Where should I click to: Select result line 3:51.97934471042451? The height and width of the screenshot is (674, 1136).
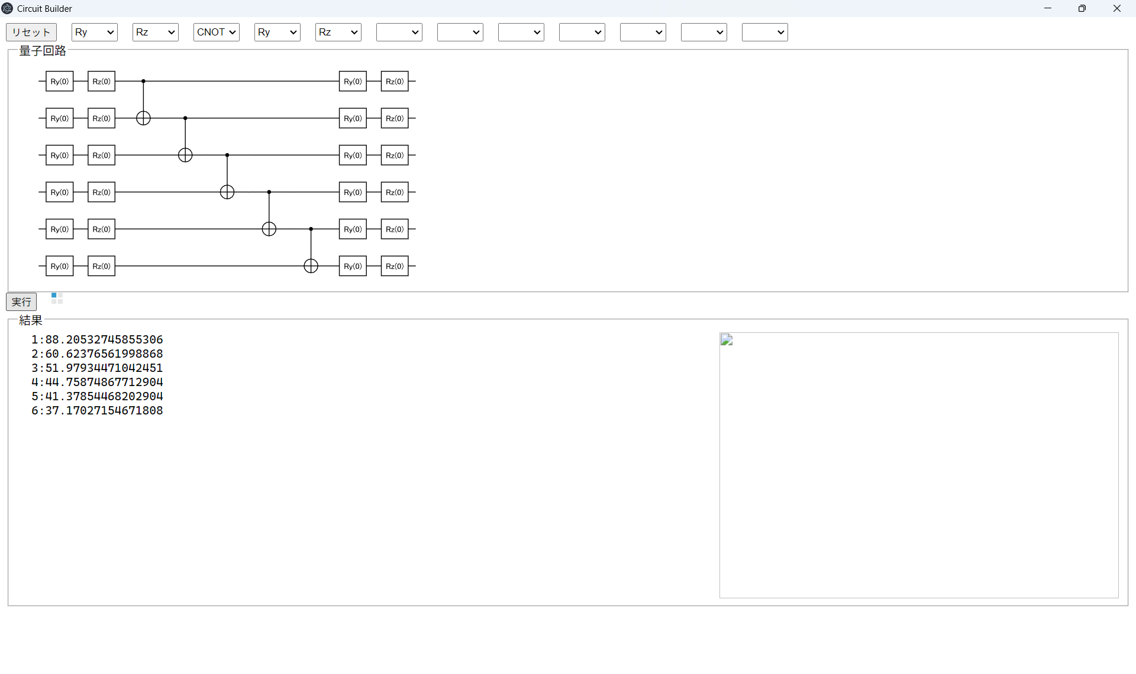97,368
